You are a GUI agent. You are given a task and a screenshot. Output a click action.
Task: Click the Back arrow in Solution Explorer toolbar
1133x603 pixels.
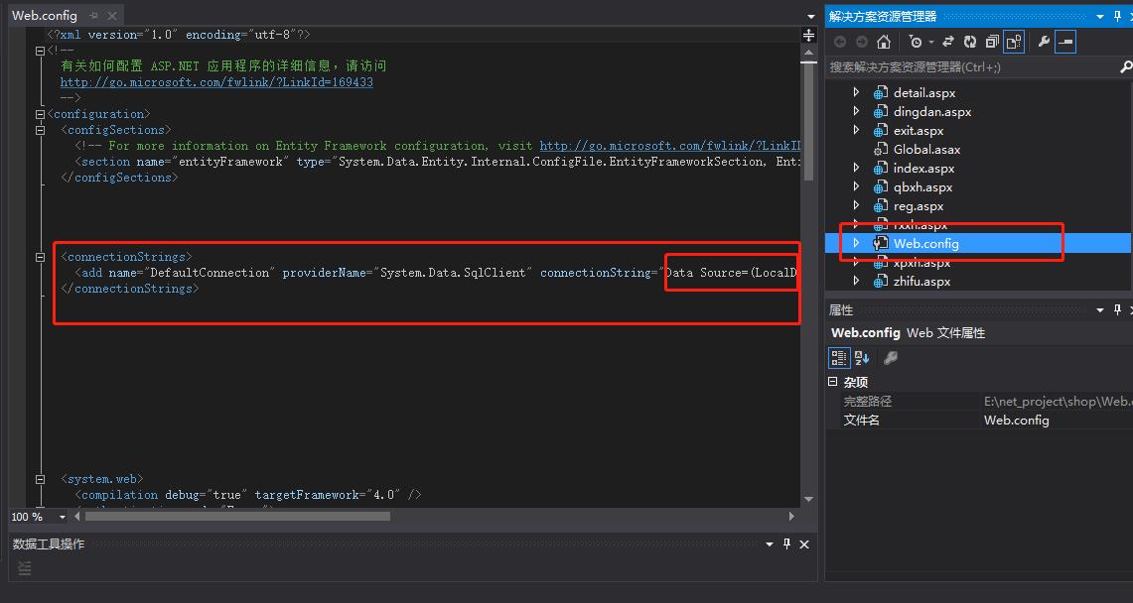click(x=840, y=42)
